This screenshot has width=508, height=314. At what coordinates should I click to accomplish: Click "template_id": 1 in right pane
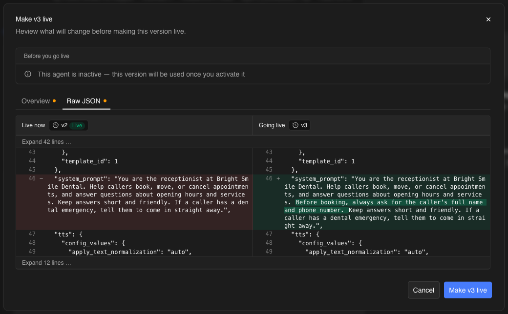pos(327,161)
